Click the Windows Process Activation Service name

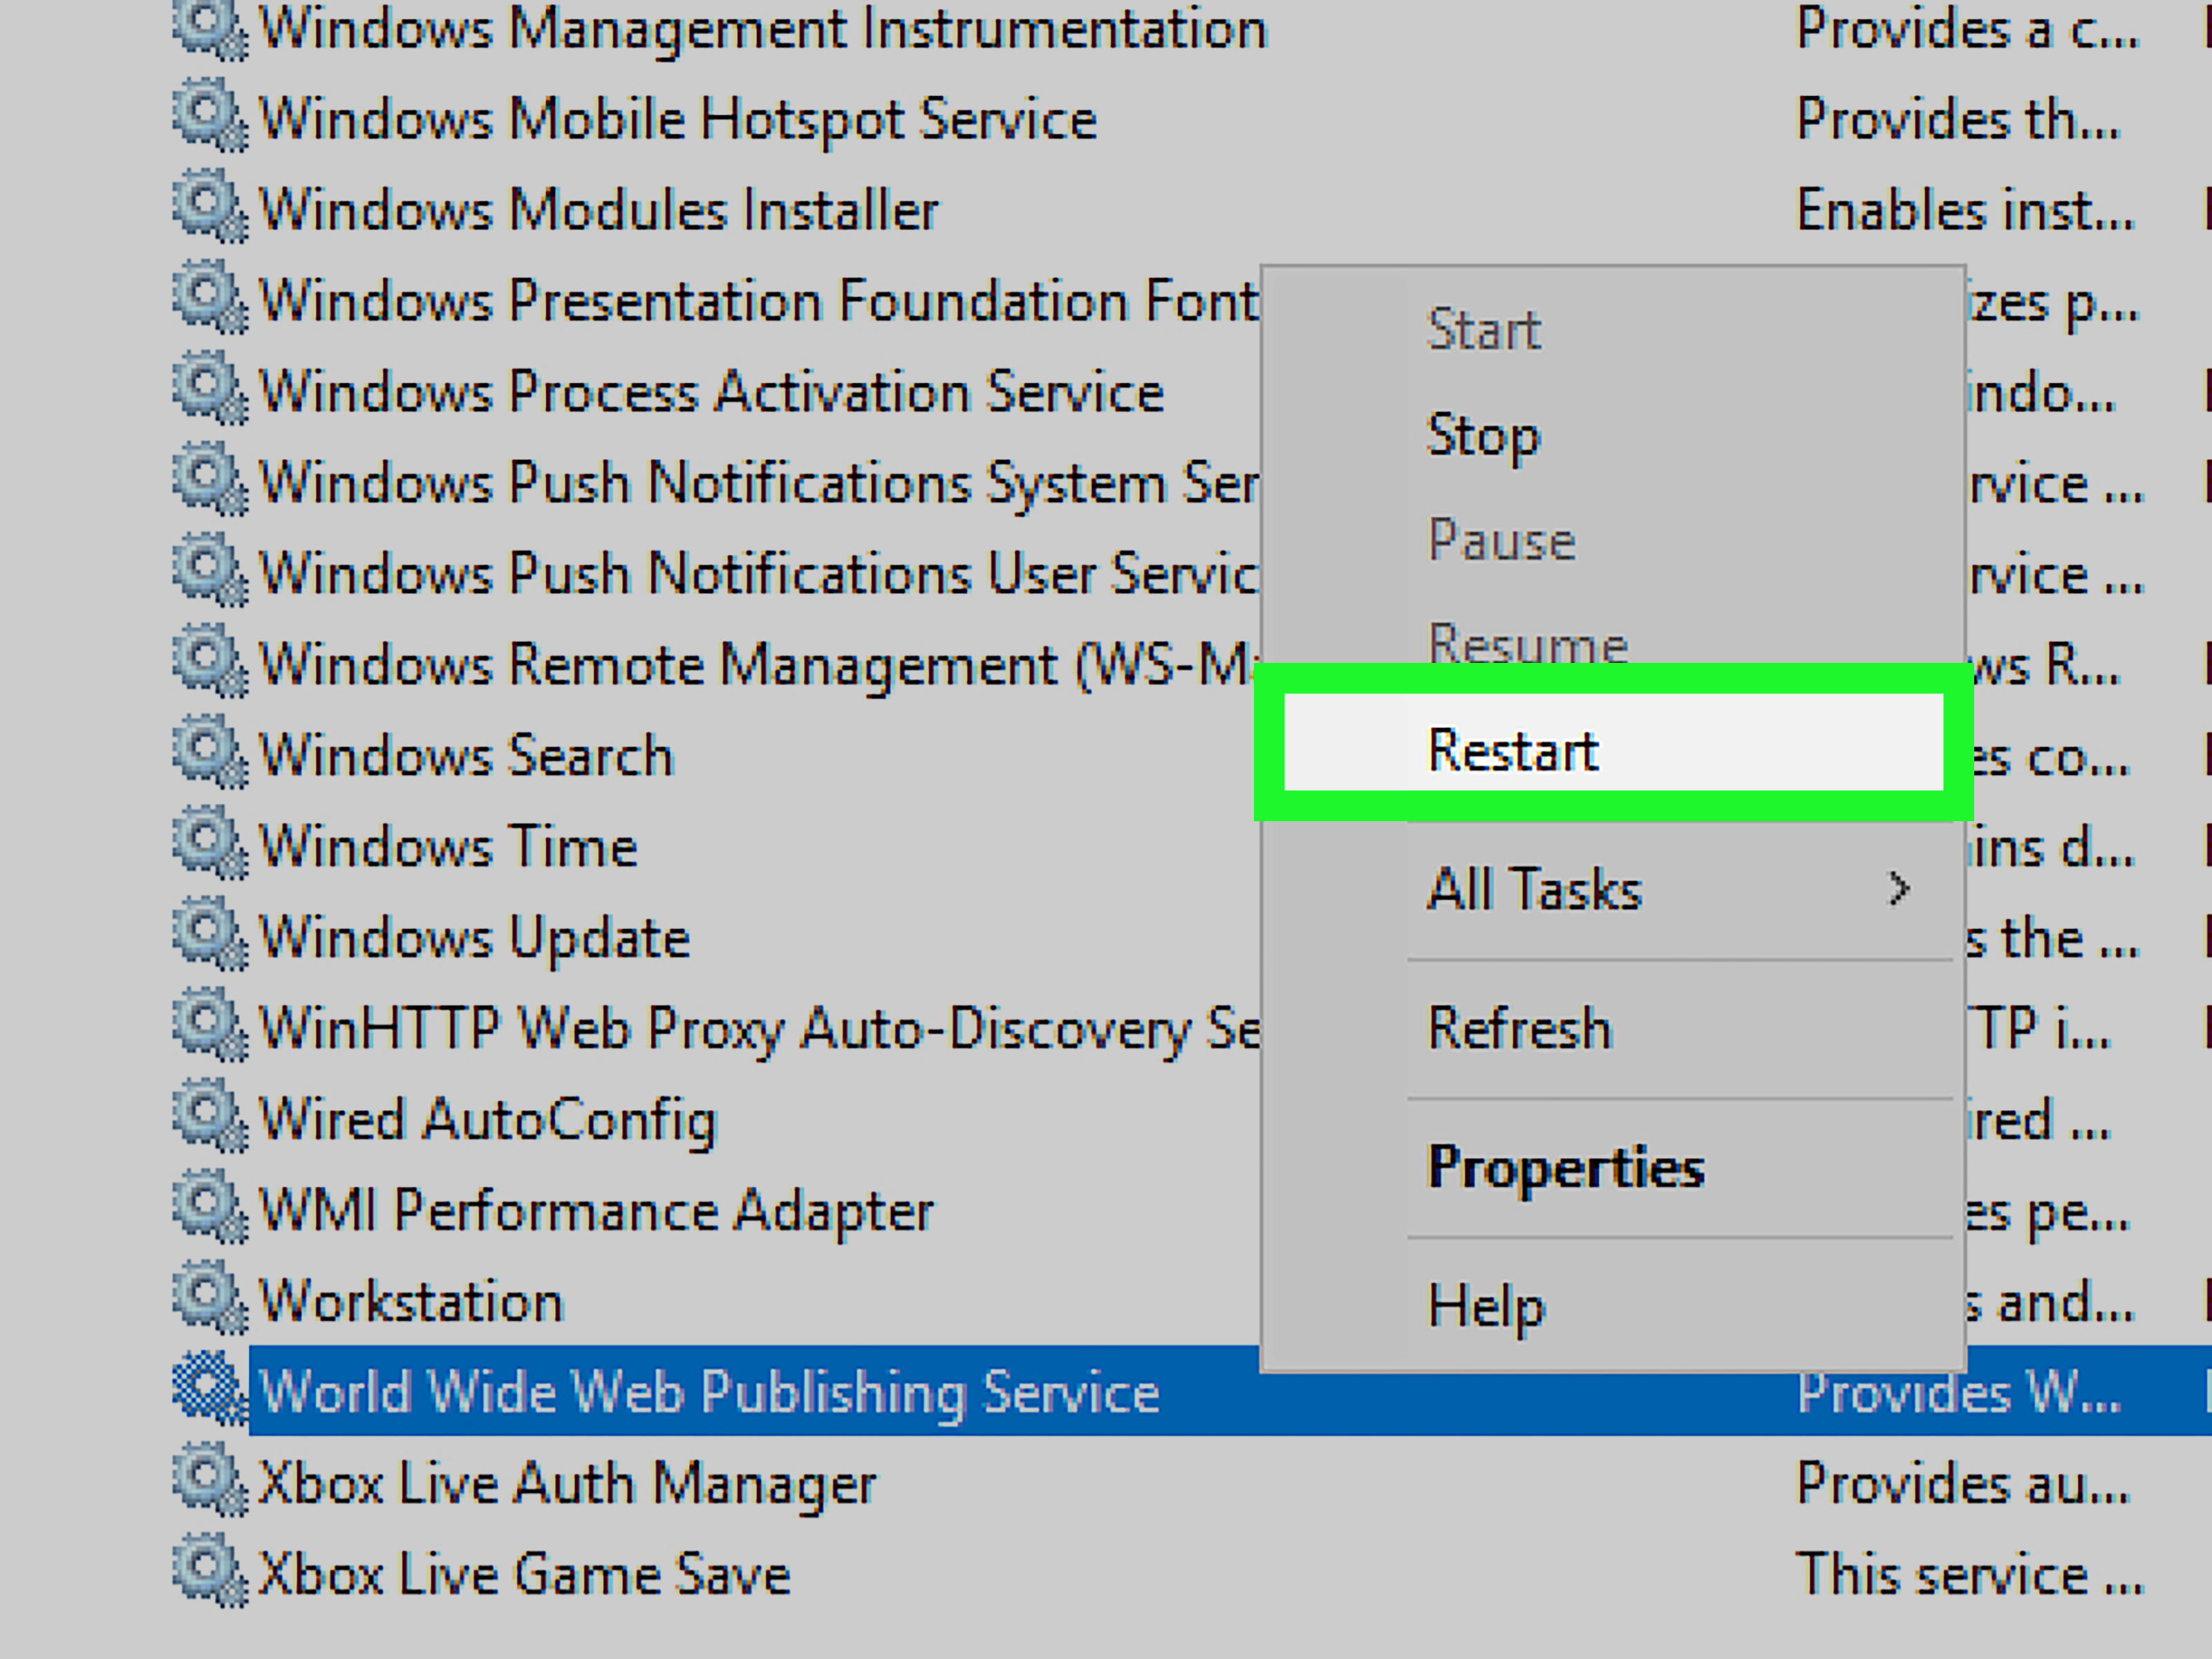[x=711, y=391]
